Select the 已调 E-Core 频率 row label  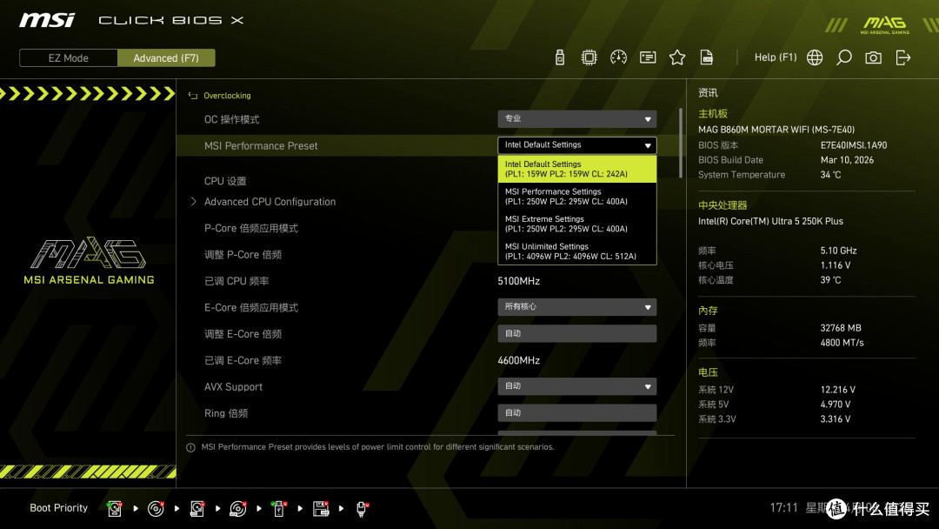pyautogui.click(x=243, y=360)
